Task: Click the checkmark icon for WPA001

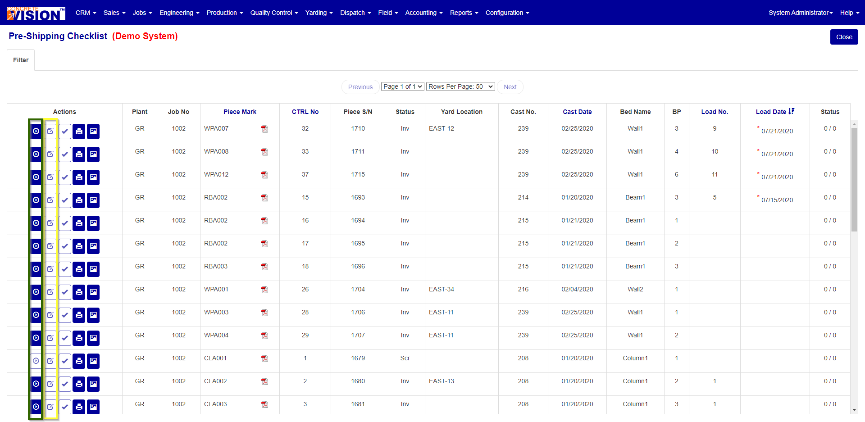Action: click(65, 292)
